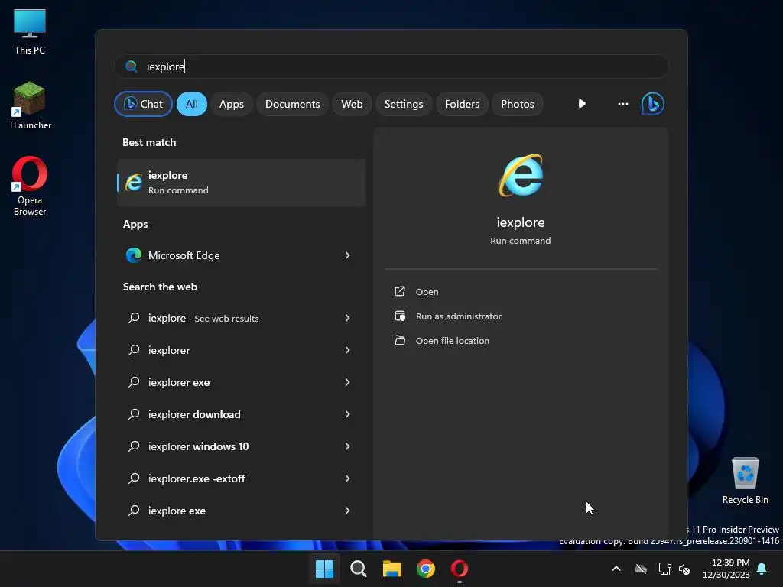Click the OneDrive tray icon
This screenshot has height=587, width=783.
click(641, 569)
